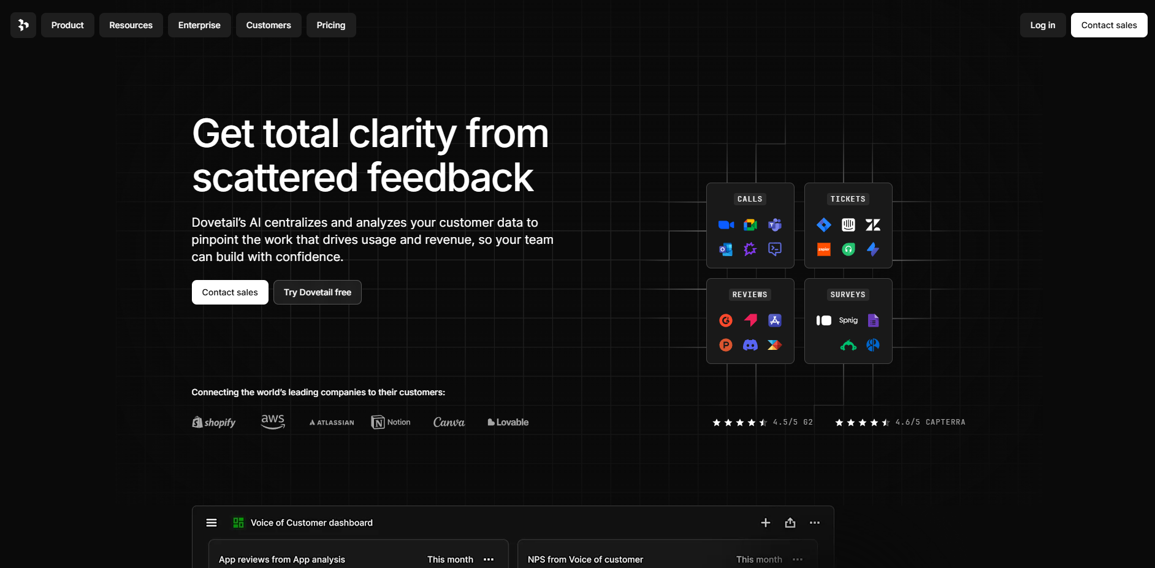
Task: Open This month filter for App reviews
Action: tap(450, 559)
